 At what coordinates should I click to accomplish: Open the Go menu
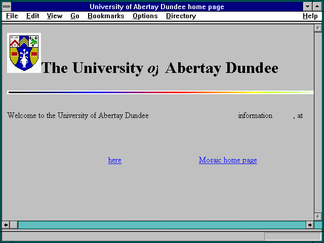tap(74, 16)
